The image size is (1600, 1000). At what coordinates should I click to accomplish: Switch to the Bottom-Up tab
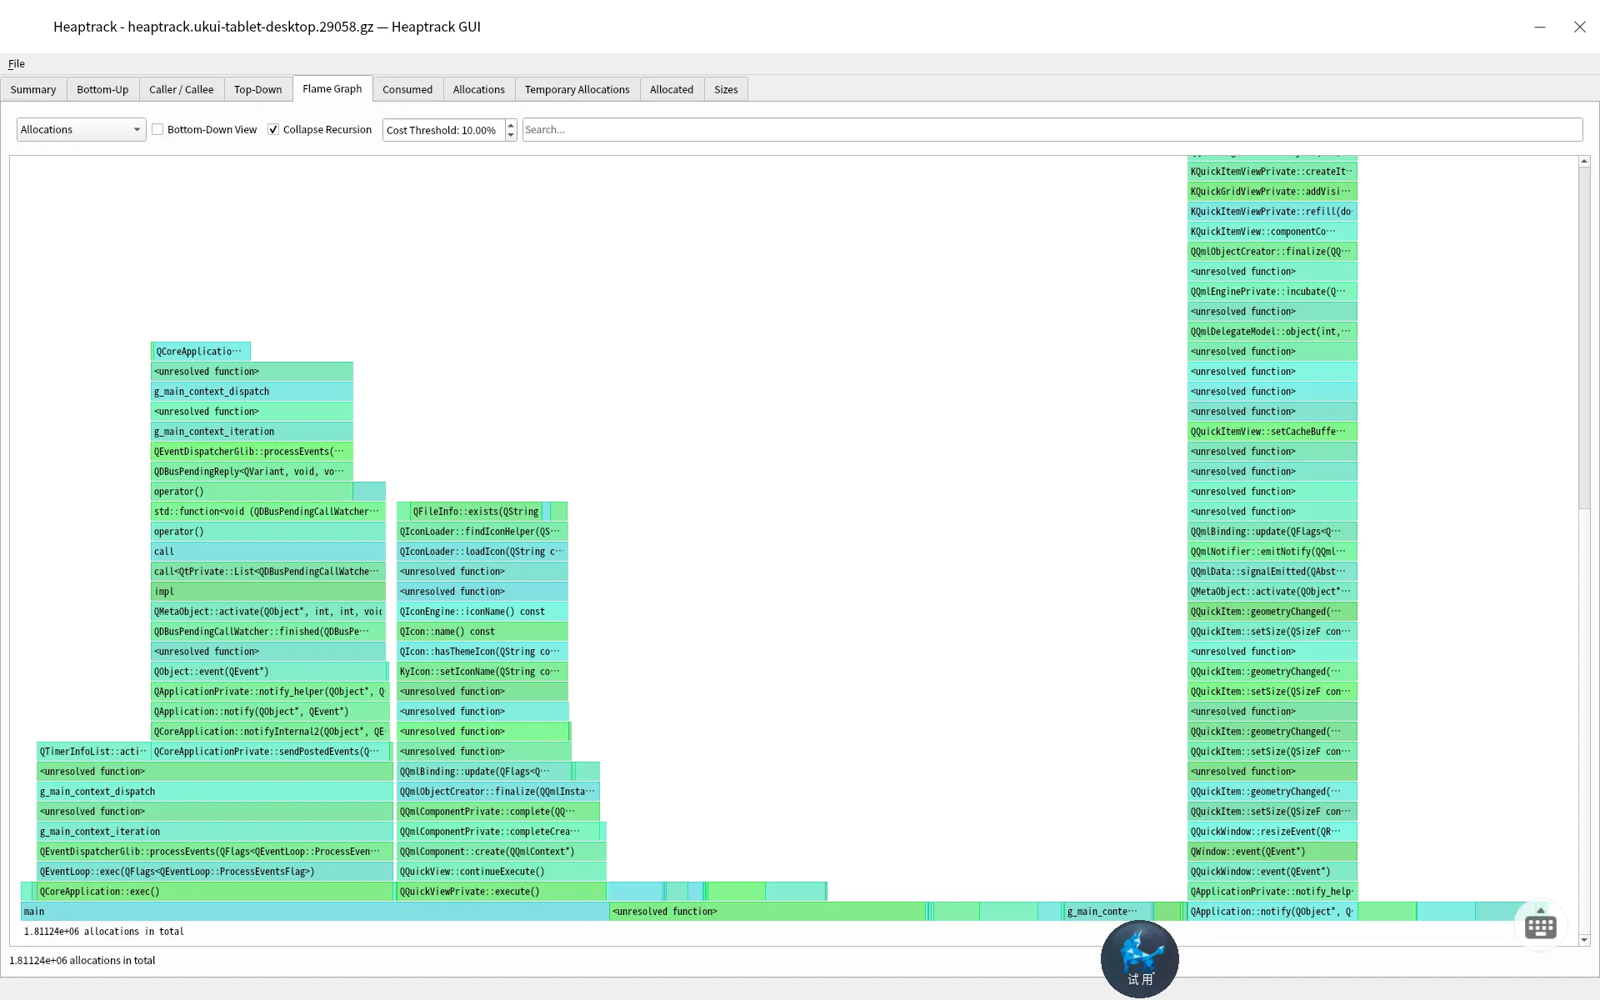pyautogui.click(x=102, y=89)
